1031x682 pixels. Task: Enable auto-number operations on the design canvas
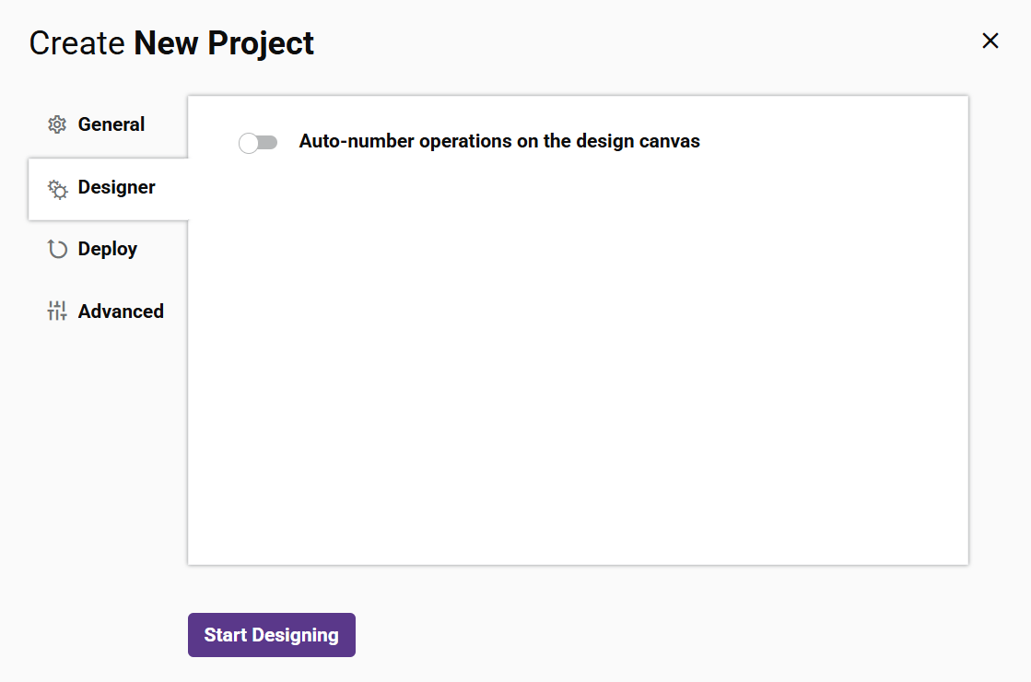point(258,142)
